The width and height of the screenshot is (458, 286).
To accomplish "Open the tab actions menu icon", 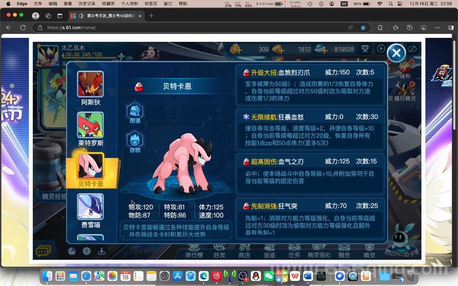I will [x=60, y=16].
